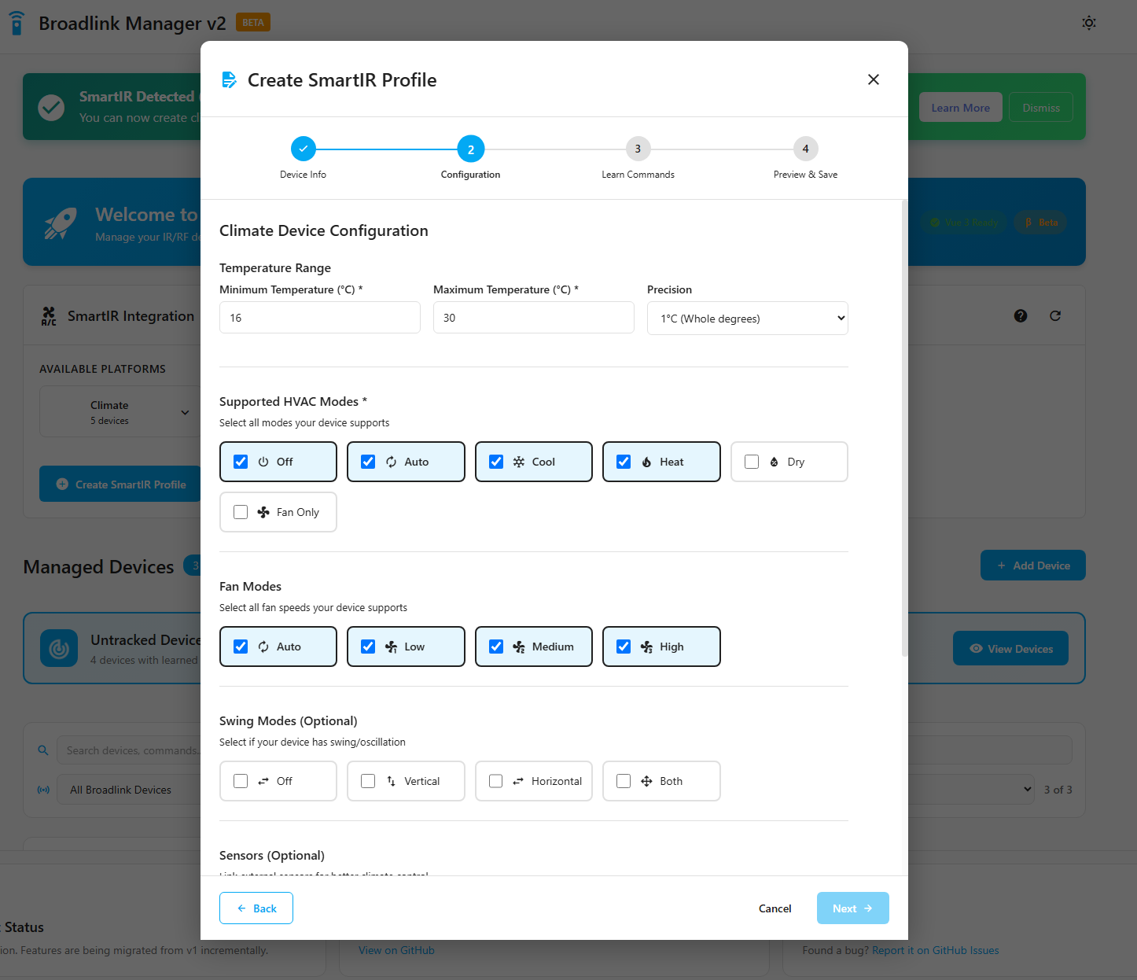
Task: Click the step 3 Learn Commands circle
Action: (638, 149)
